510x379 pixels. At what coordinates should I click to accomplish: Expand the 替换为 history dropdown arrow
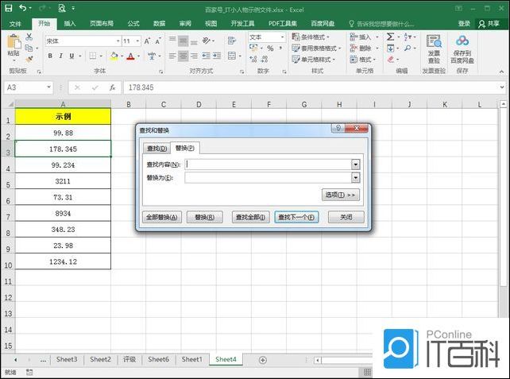[356, 177]
